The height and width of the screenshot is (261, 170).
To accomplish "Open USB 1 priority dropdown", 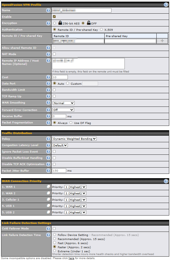I will click(x=75, y=206).
